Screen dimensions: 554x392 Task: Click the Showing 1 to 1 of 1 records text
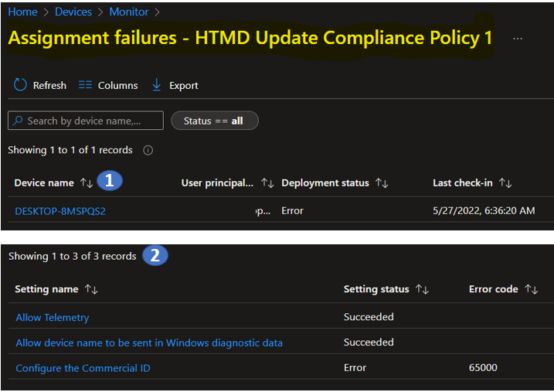[x=70, y=150]
